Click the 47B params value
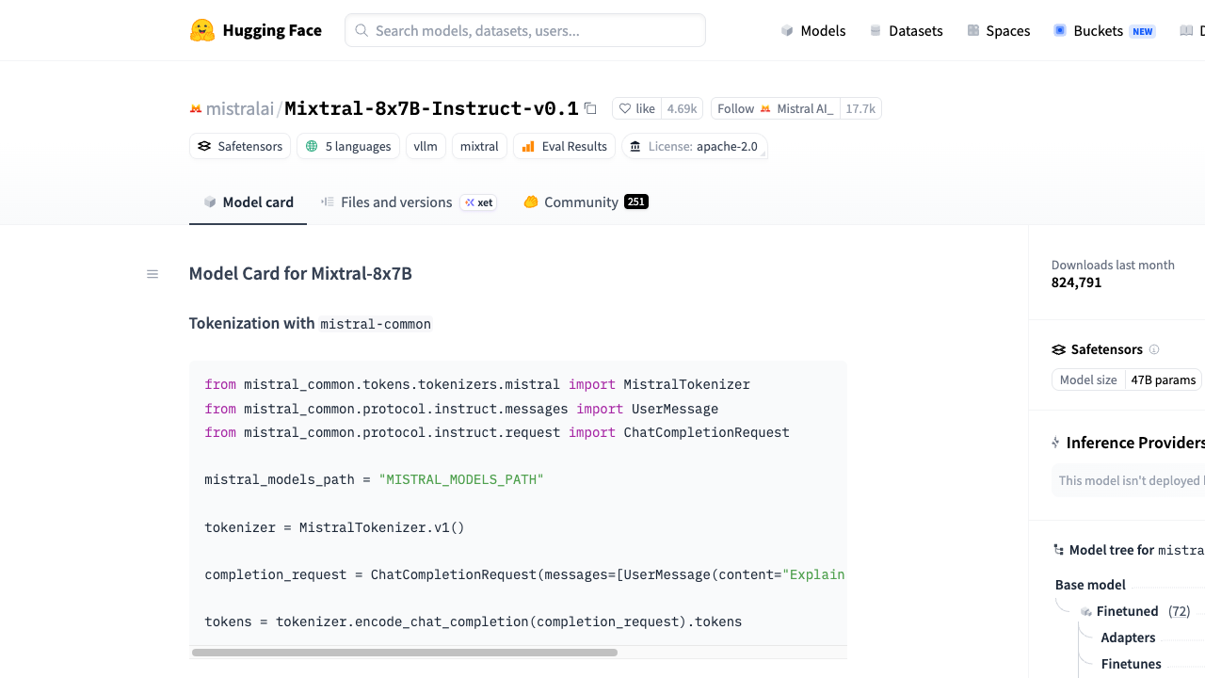 pos(1163,379)
